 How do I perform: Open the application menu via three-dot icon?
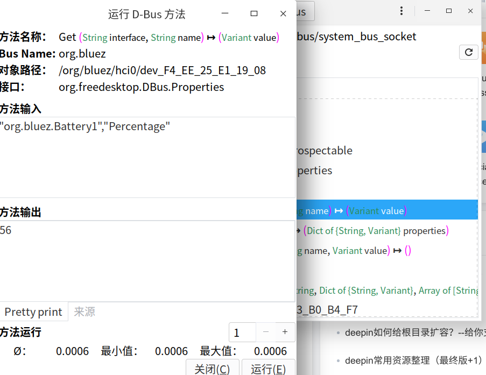click(x=401, y=11)
